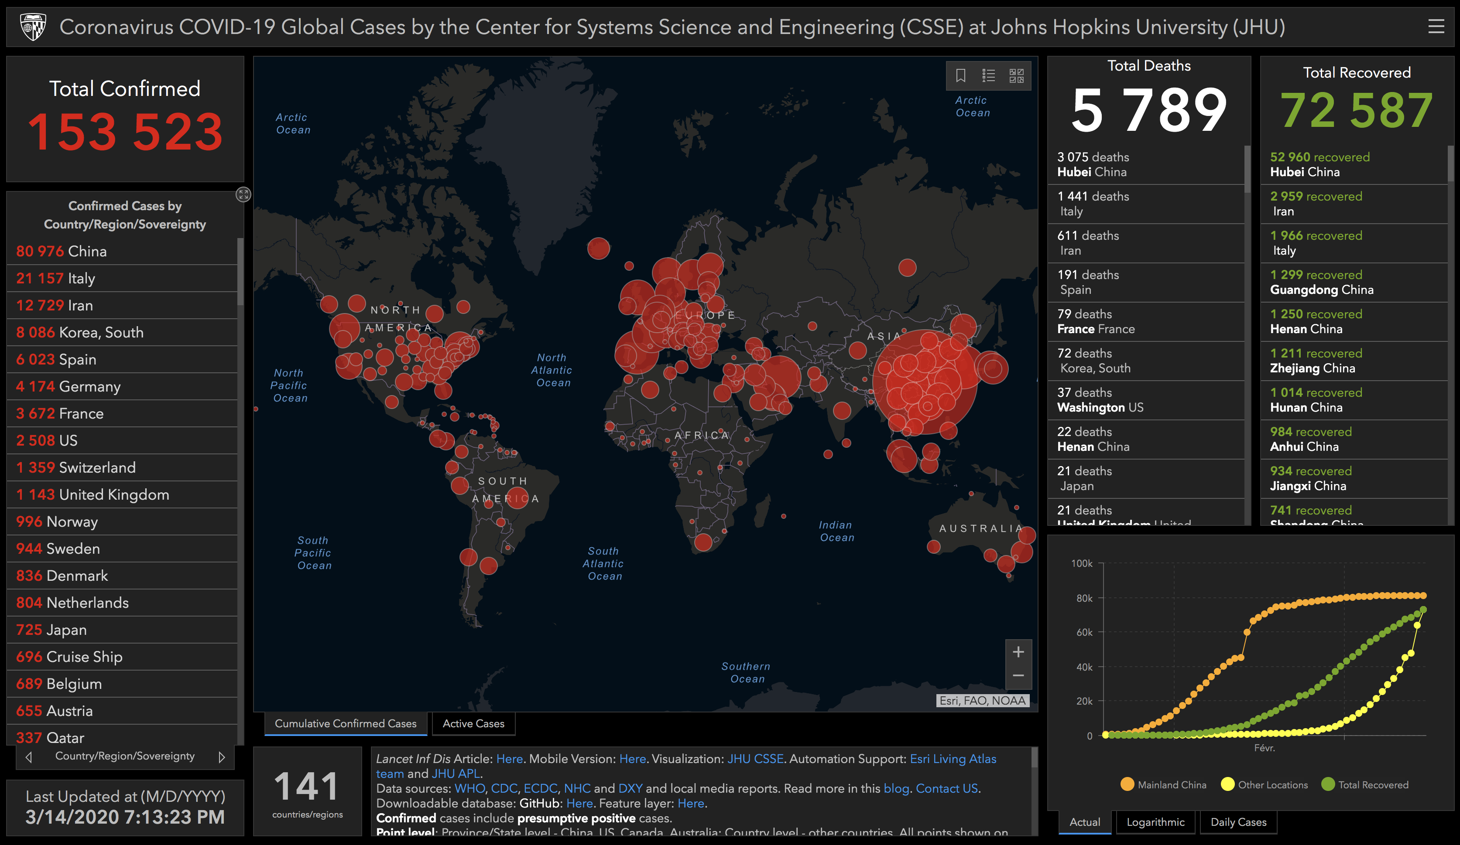Select '52 960 recovered Hubei China' entry

[1354, 164]
